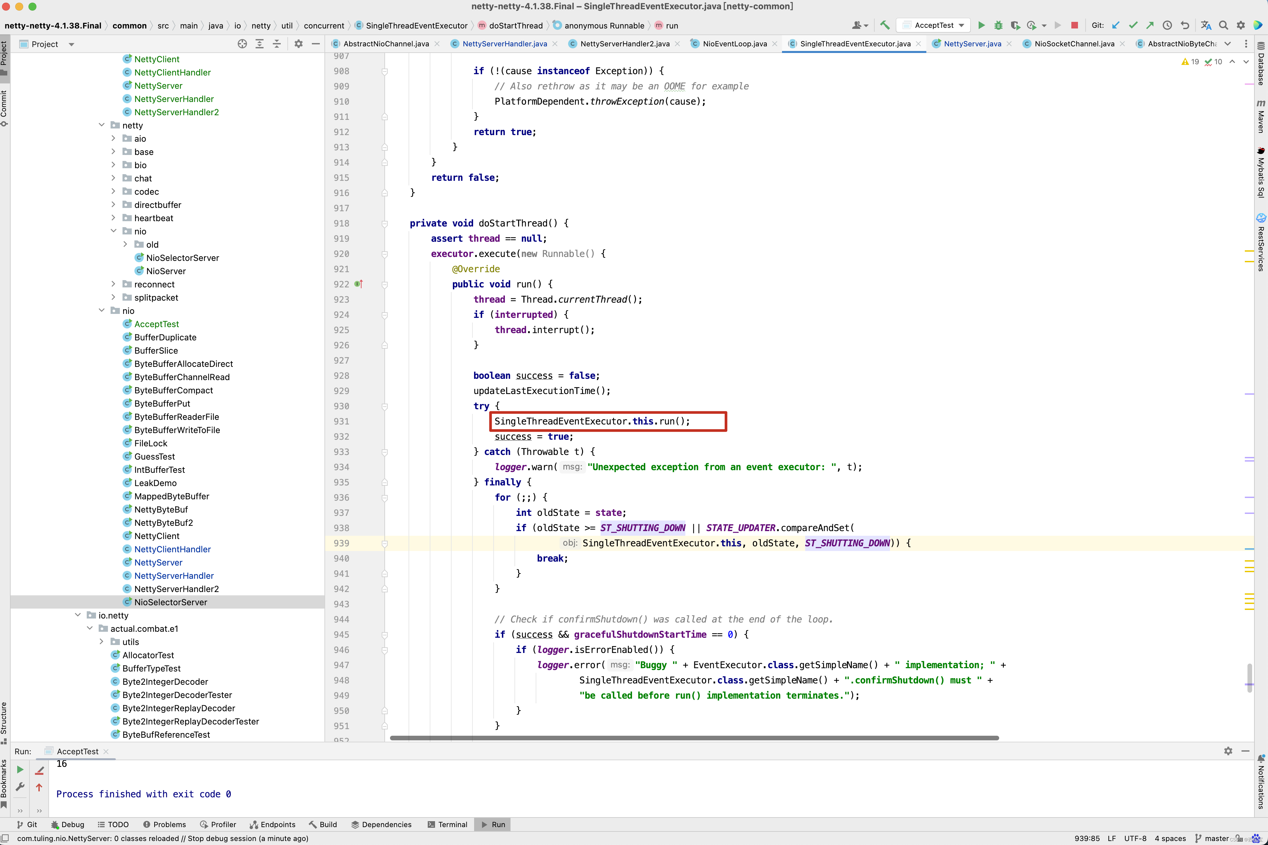This screenshot has height=845, width=1268.
Task: Expand the heartbeat folder
Action: [x=113, y=218]
